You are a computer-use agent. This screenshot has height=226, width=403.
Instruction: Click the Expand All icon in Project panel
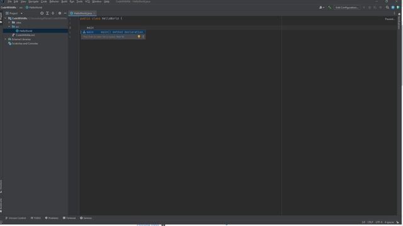tap(47, 13)
